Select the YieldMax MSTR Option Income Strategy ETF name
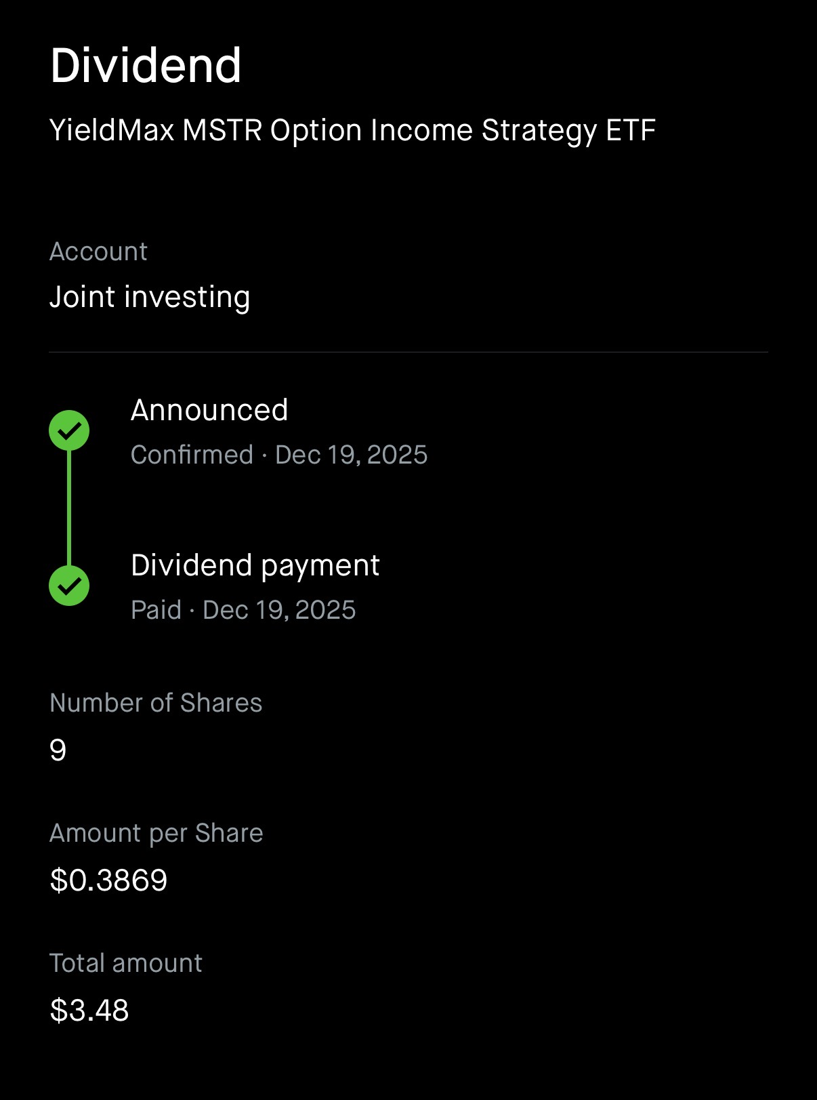 tap(352, 130)
